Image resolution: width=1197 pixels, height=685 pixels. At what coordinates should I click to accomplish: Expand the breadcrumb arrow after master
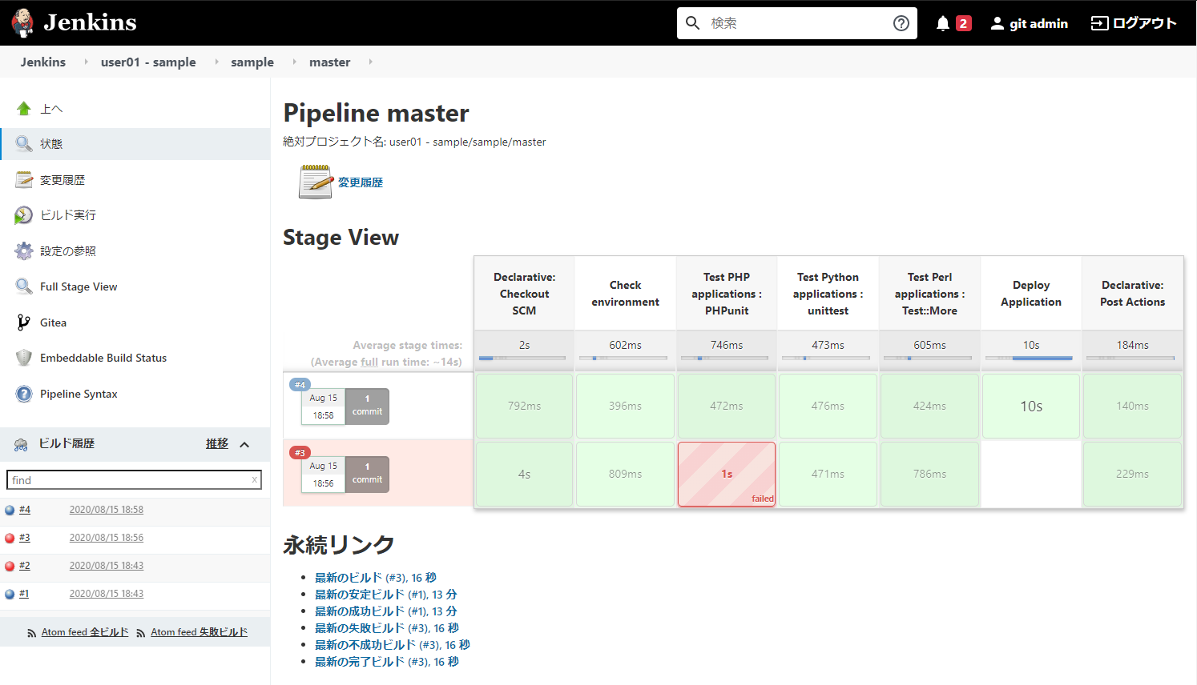pyautogui.click(x=370, y=62)
